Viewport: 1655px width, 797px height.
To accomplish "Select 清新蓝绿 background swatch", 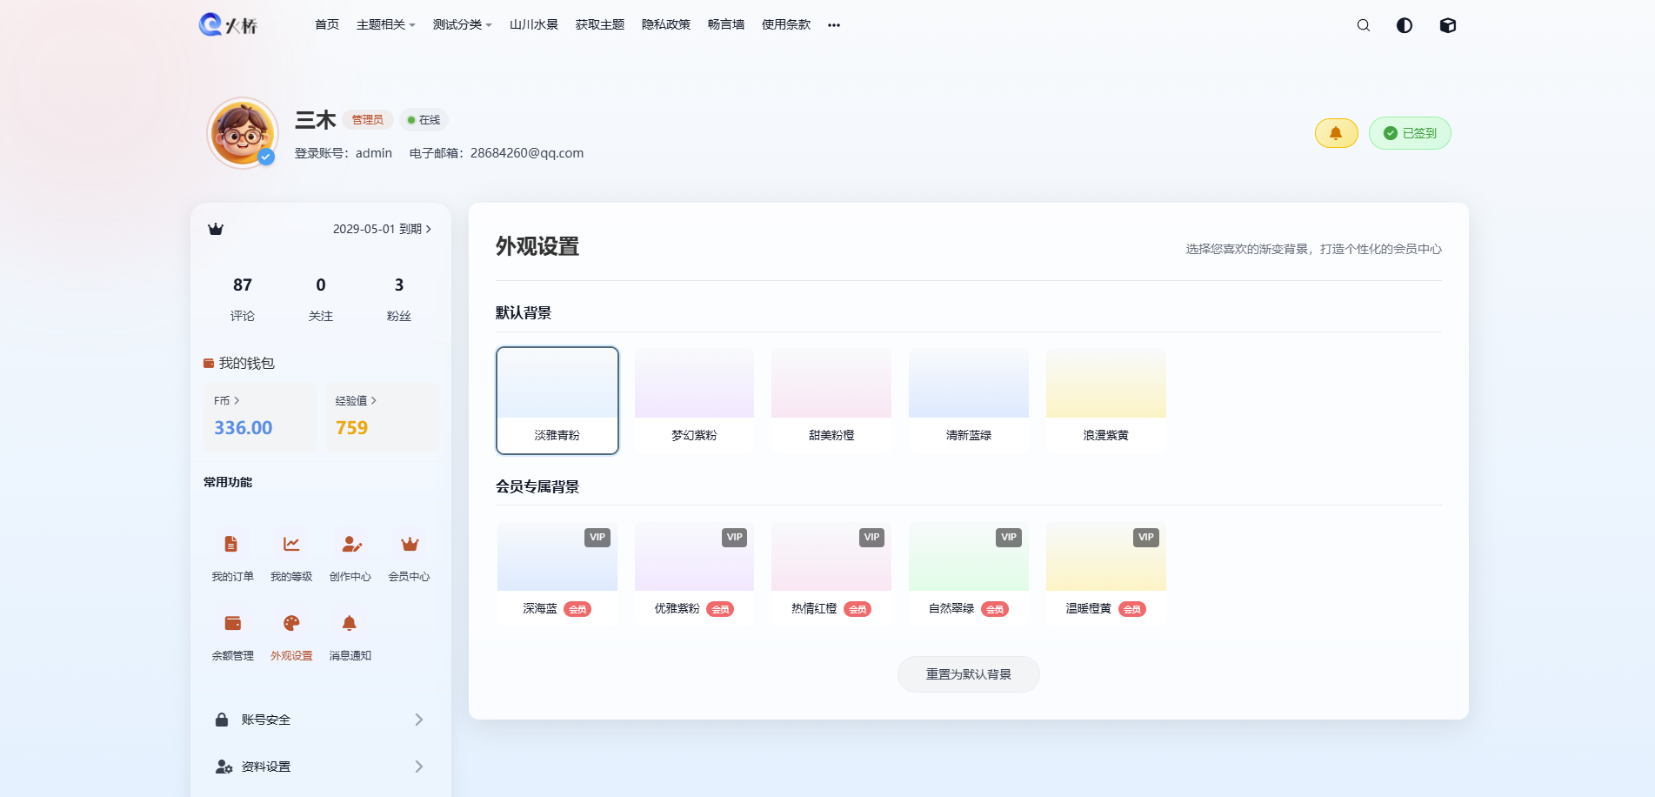I will [x=969, y=400].
